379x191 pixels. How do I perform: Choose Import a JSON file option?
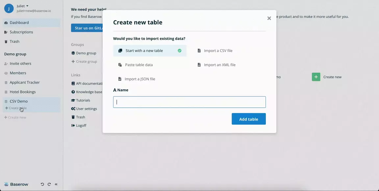coord(139,79)
